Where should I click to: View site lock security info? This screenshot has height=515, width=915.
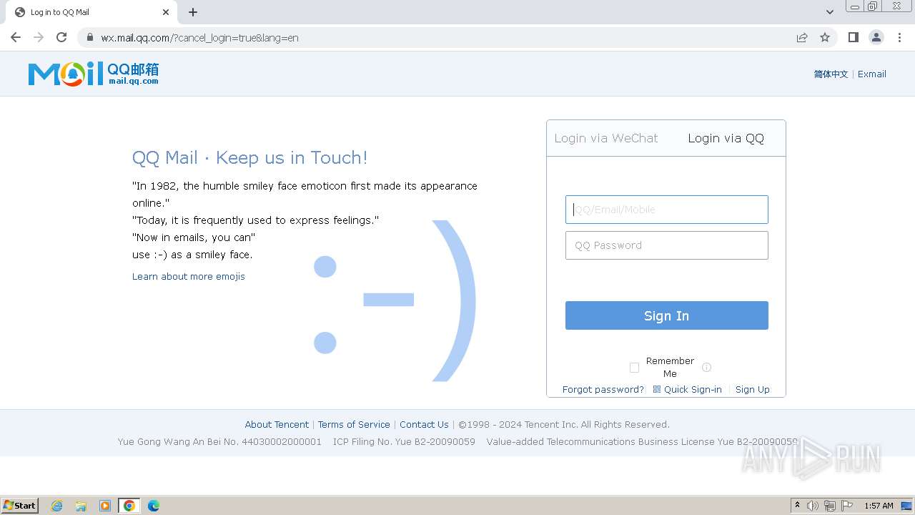pyautogui.click(x=89, y=37)
